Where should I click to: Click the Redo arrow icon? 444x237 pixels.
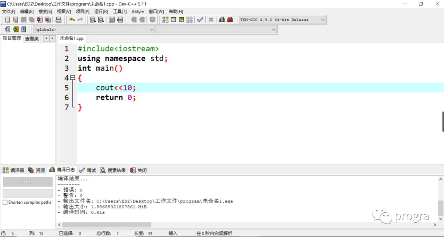click(80, 20)
